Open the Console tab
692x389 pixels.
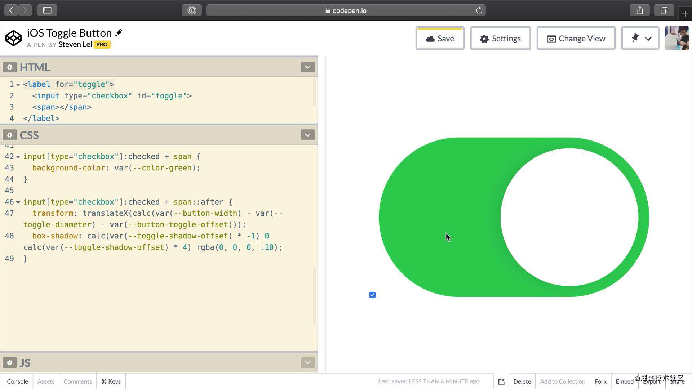point(17,381)
